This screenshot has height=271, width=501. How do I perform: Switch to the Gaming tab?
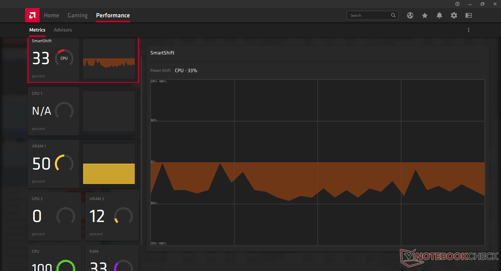pos(77,15)
